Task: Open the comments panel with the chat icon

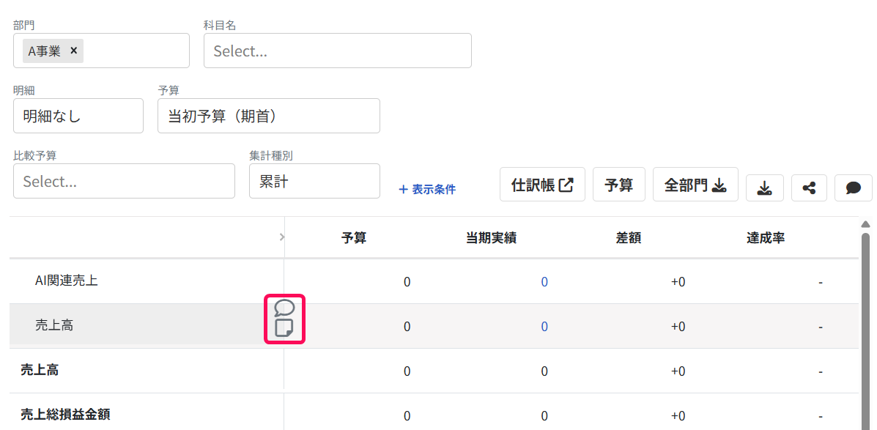Action: [853, 188]
